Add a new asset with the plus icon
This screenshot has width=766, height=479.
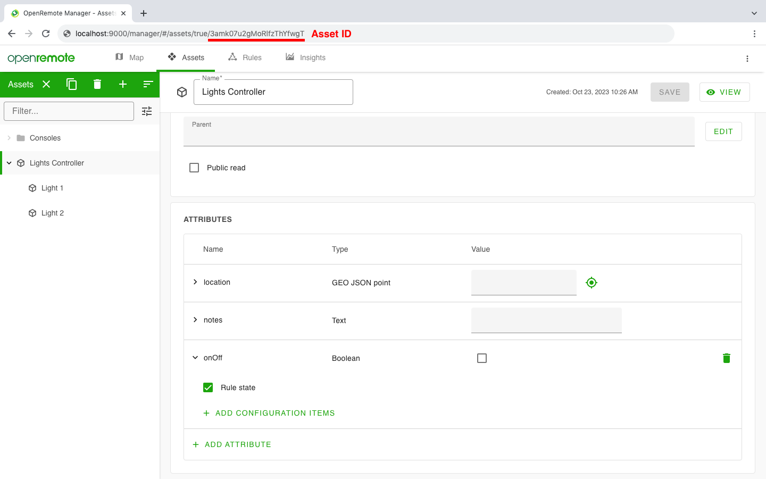123,84
